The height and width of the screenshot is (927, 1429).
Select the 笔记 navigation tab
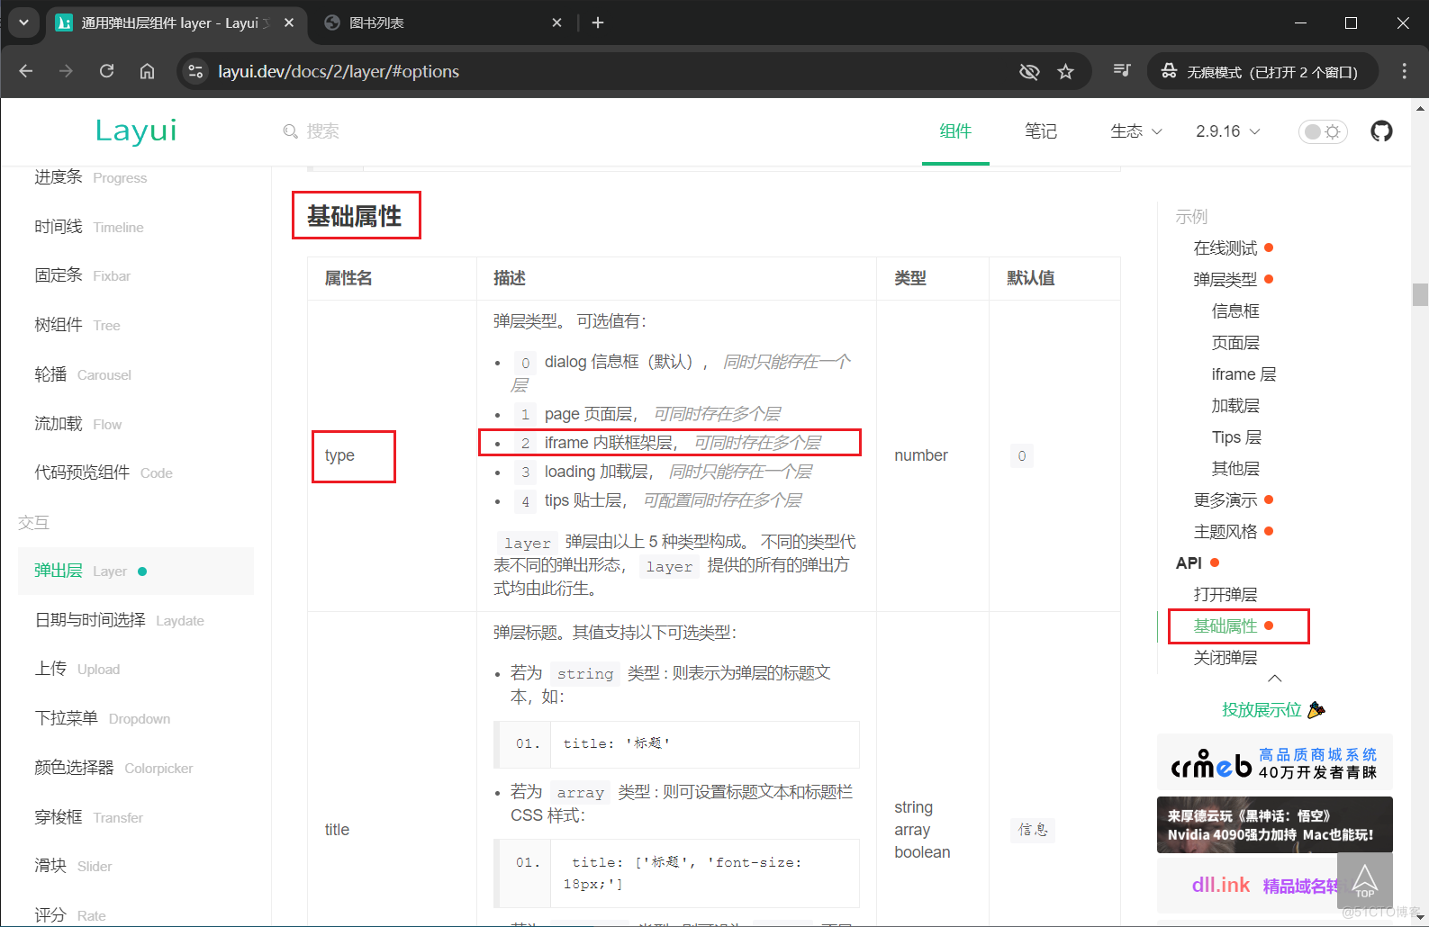point(1041,131)
